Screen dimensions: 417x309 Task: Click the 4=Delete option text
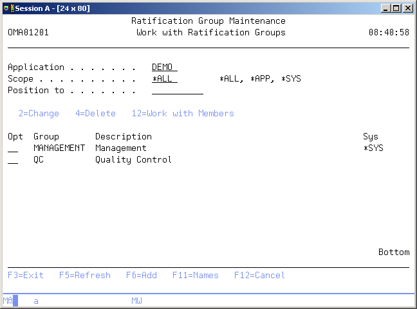95,114
